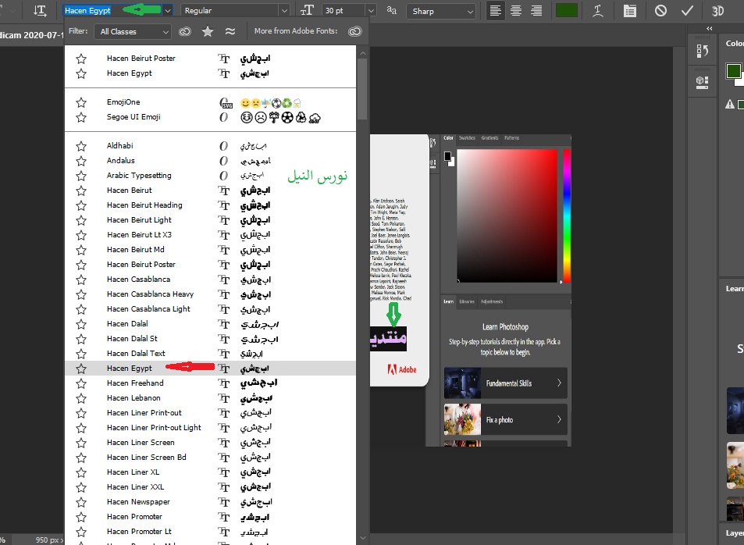Click the Adobe Fonts cloud icon
This screenshot has width=744, height=545.
pos(355,32)
